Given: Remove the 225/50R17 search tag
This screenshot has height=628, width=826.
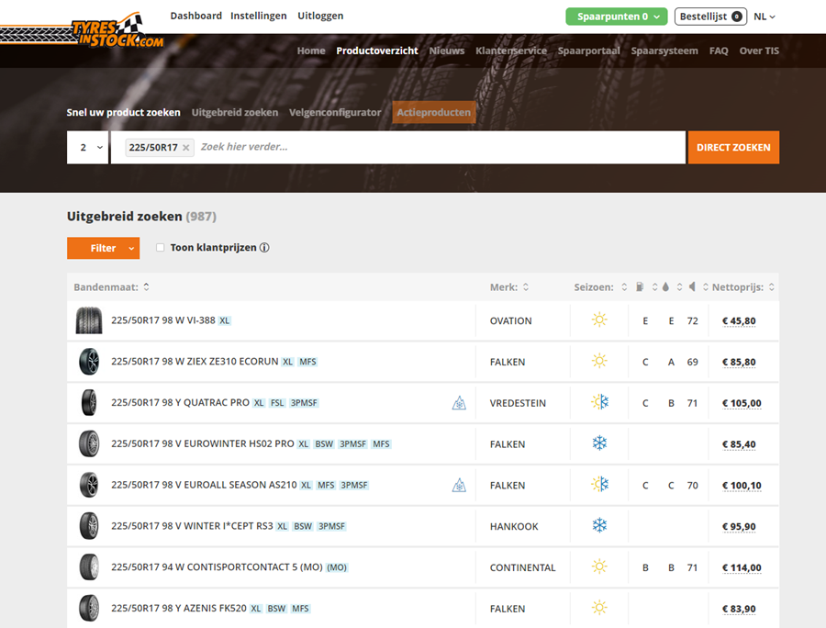Looking at the screenshot, I should (186, 148).
